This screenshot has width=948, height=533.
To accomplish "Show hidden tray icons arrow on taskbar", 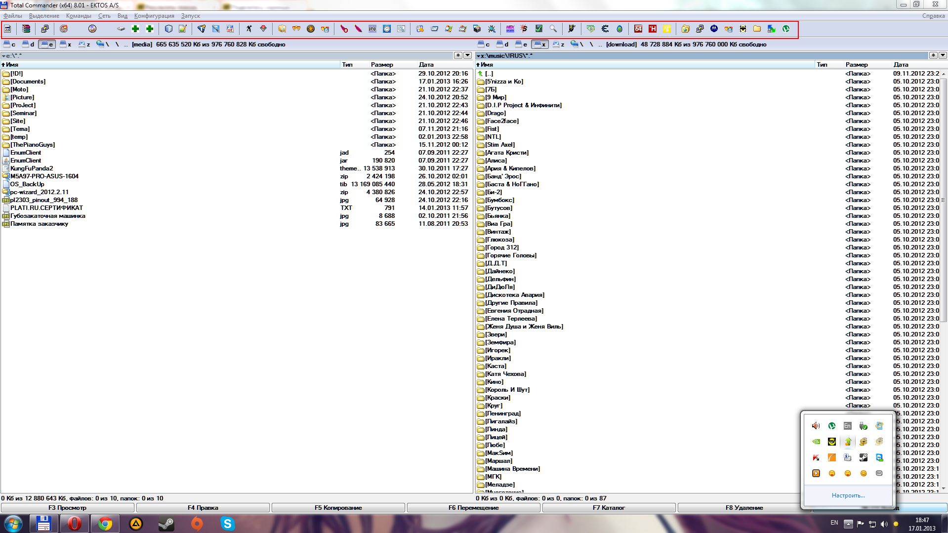I will [x=848, y=524].
